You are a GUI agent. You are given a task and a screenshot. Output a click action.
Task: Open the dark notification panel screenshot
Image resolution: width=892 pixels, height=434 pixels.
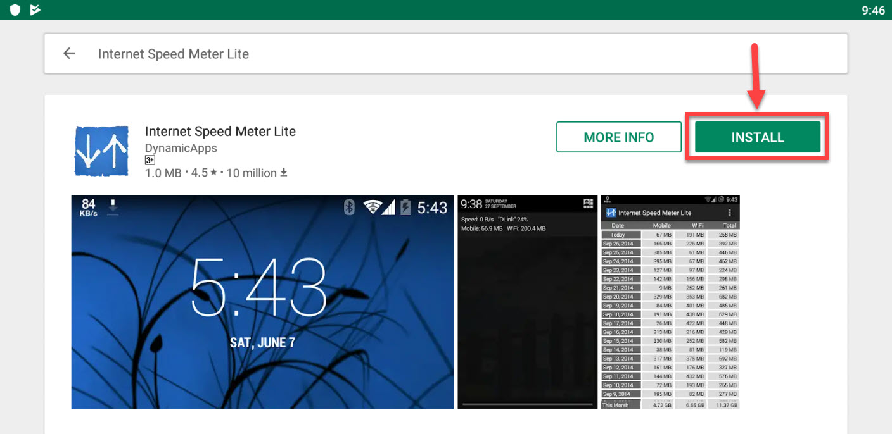pos(527,302)
